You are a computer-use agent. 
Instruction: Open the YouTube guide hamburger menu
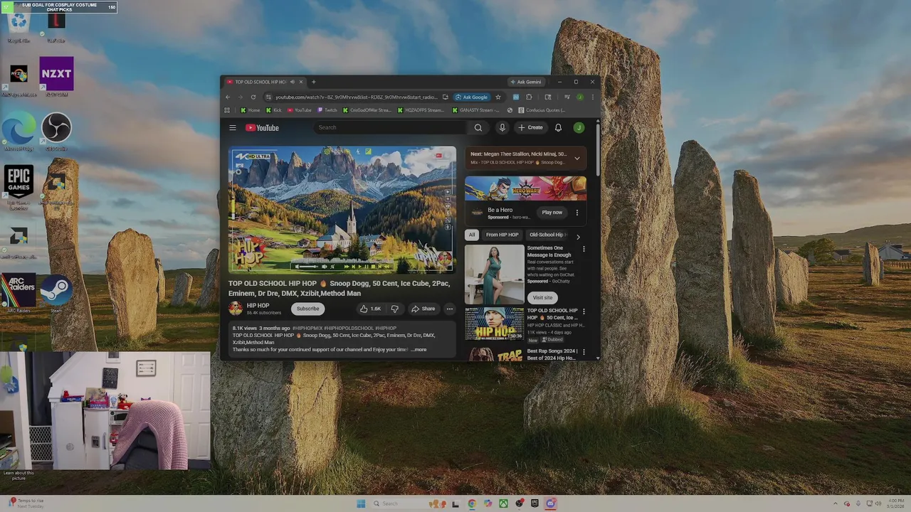click(x=232, y=128)
